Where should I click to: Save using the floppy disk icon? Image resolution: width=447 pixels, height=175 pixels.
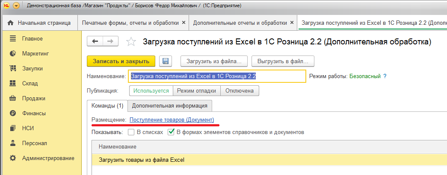click(166, 61)
